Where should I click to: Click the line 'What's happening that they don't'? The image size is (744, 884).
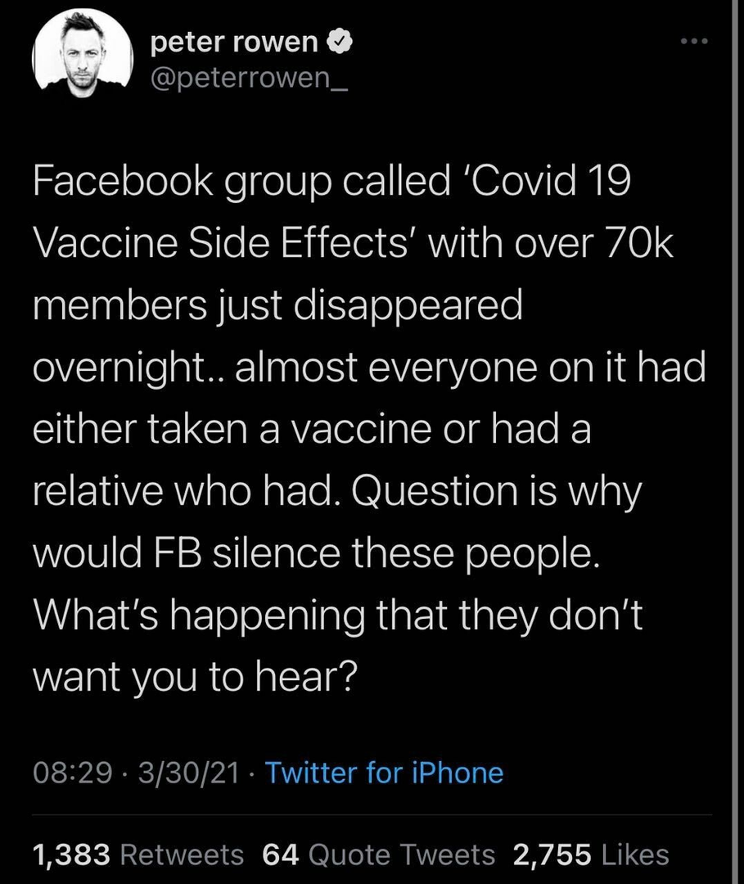pyautogui.click(x=338, y=614)
